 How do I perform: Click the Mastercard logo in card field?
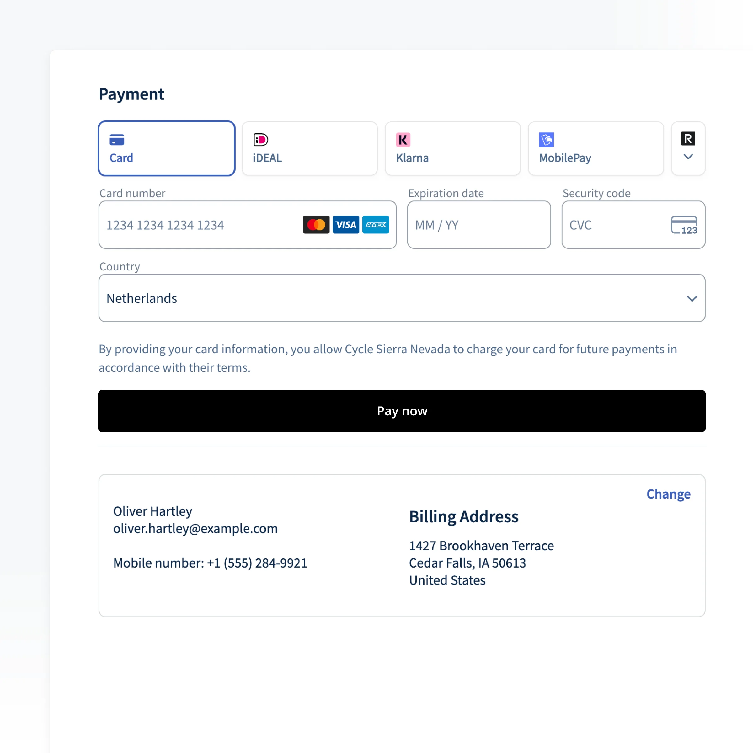point(316,225)
